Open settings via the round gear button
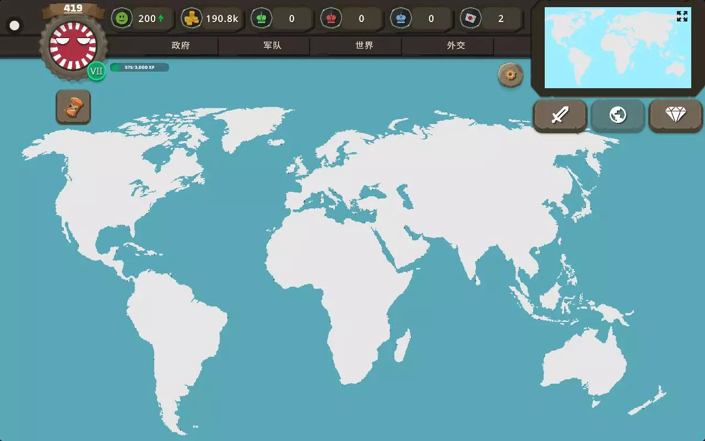 pyautogui.click(x=511, y=74)
